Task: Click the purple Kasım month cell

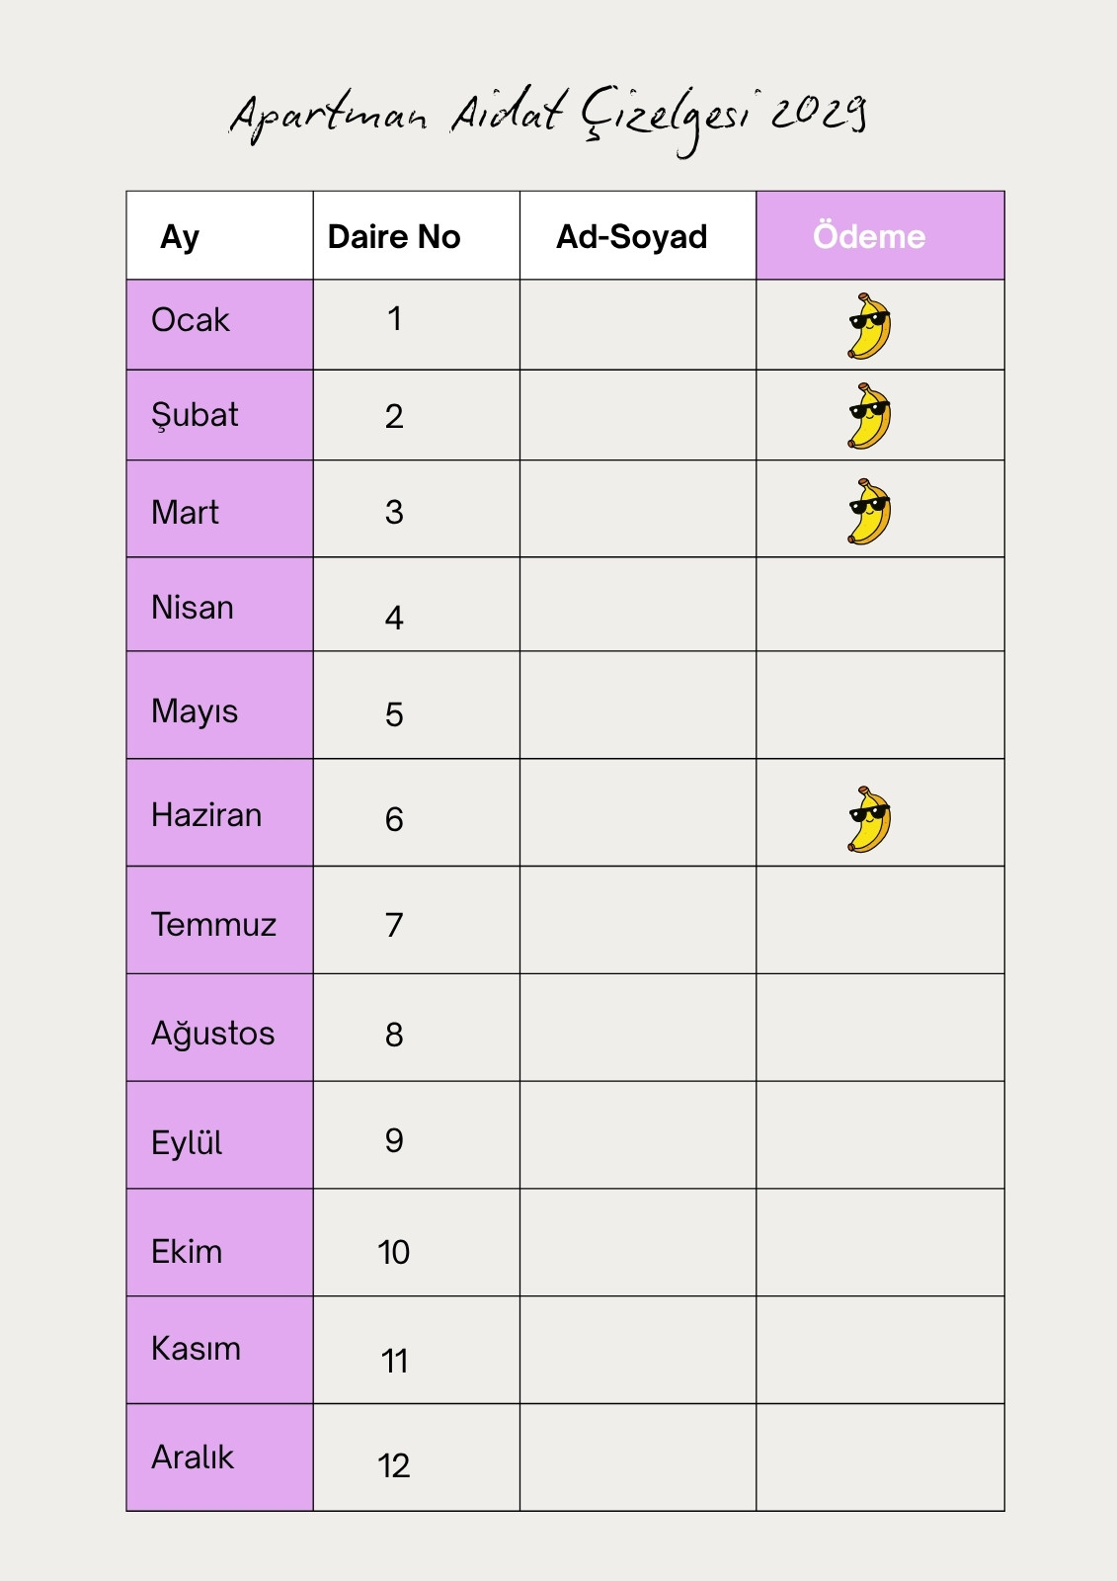Action: [220, 1350]
